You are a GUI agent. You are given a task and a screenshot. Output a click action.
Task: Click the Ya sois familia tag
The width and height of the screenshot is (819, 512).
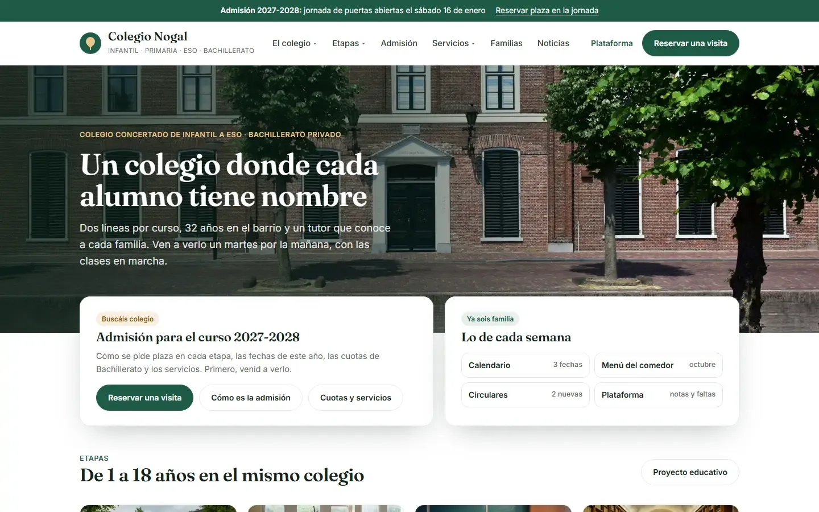[490, 319]
